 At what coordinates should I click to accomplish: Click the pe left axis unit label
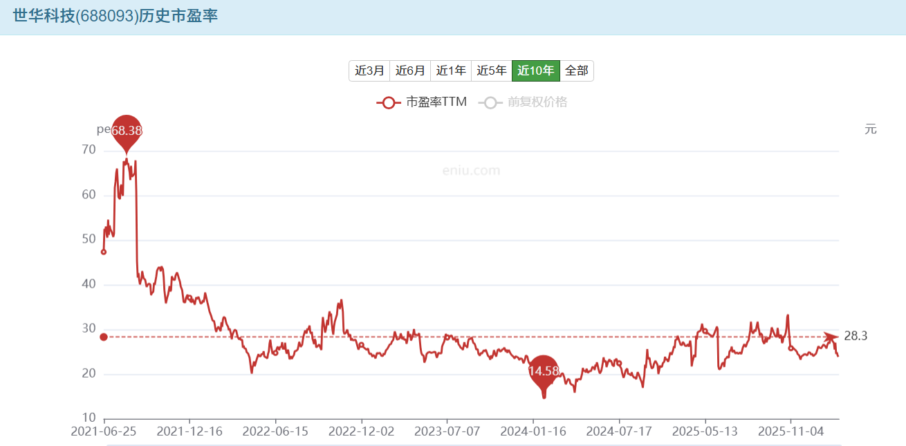pyautogui.click(x=104, y=129)
